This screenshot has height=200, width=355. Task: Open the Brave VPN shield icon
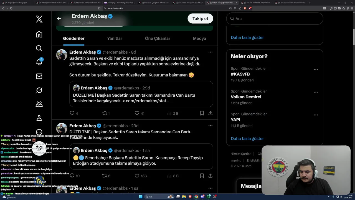(348, 8)
